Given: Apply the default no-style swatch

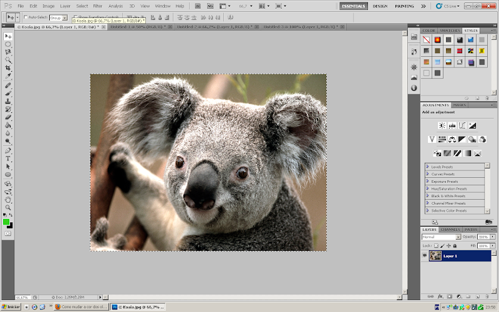Looking at the screenshot, I should tap(427, 39).
